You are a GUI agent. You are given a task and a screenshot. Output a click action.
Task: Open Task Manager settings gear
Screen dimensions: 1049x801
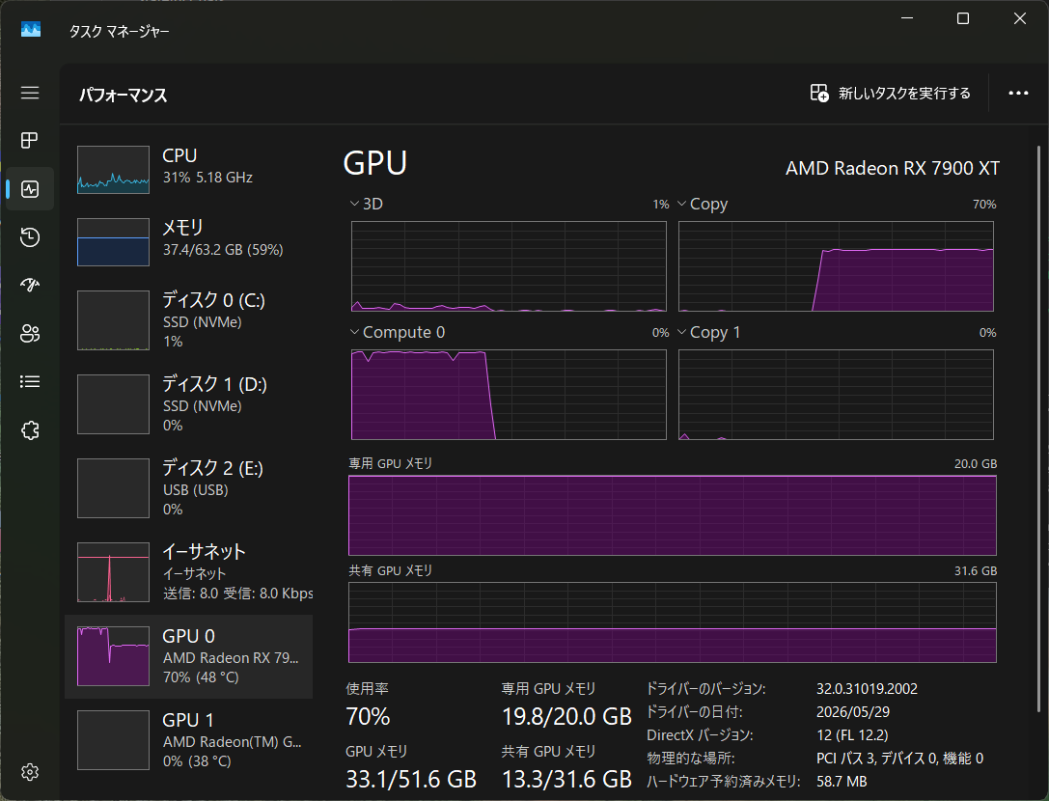[x=30, y=772]
